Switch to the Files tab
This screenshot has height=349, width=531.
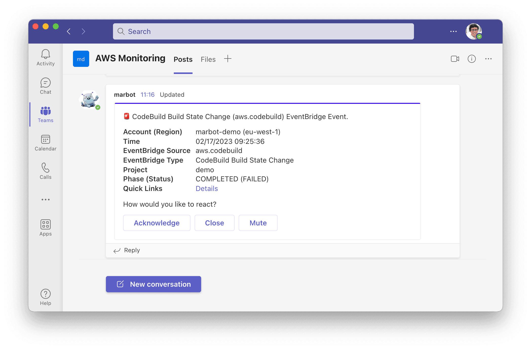point(208,59)
